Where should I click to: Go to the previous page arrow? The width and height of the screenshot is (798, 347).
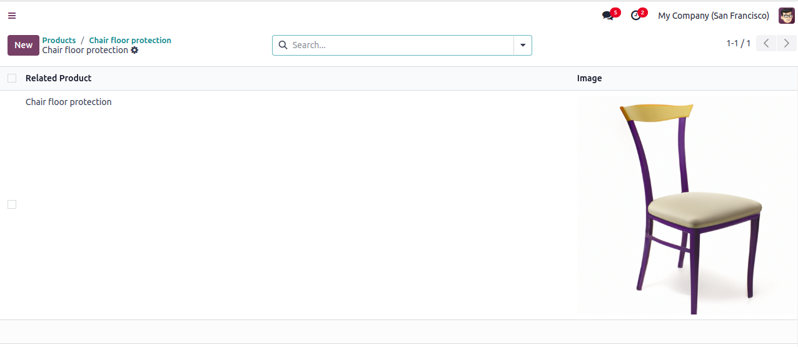tap(766, 43)
